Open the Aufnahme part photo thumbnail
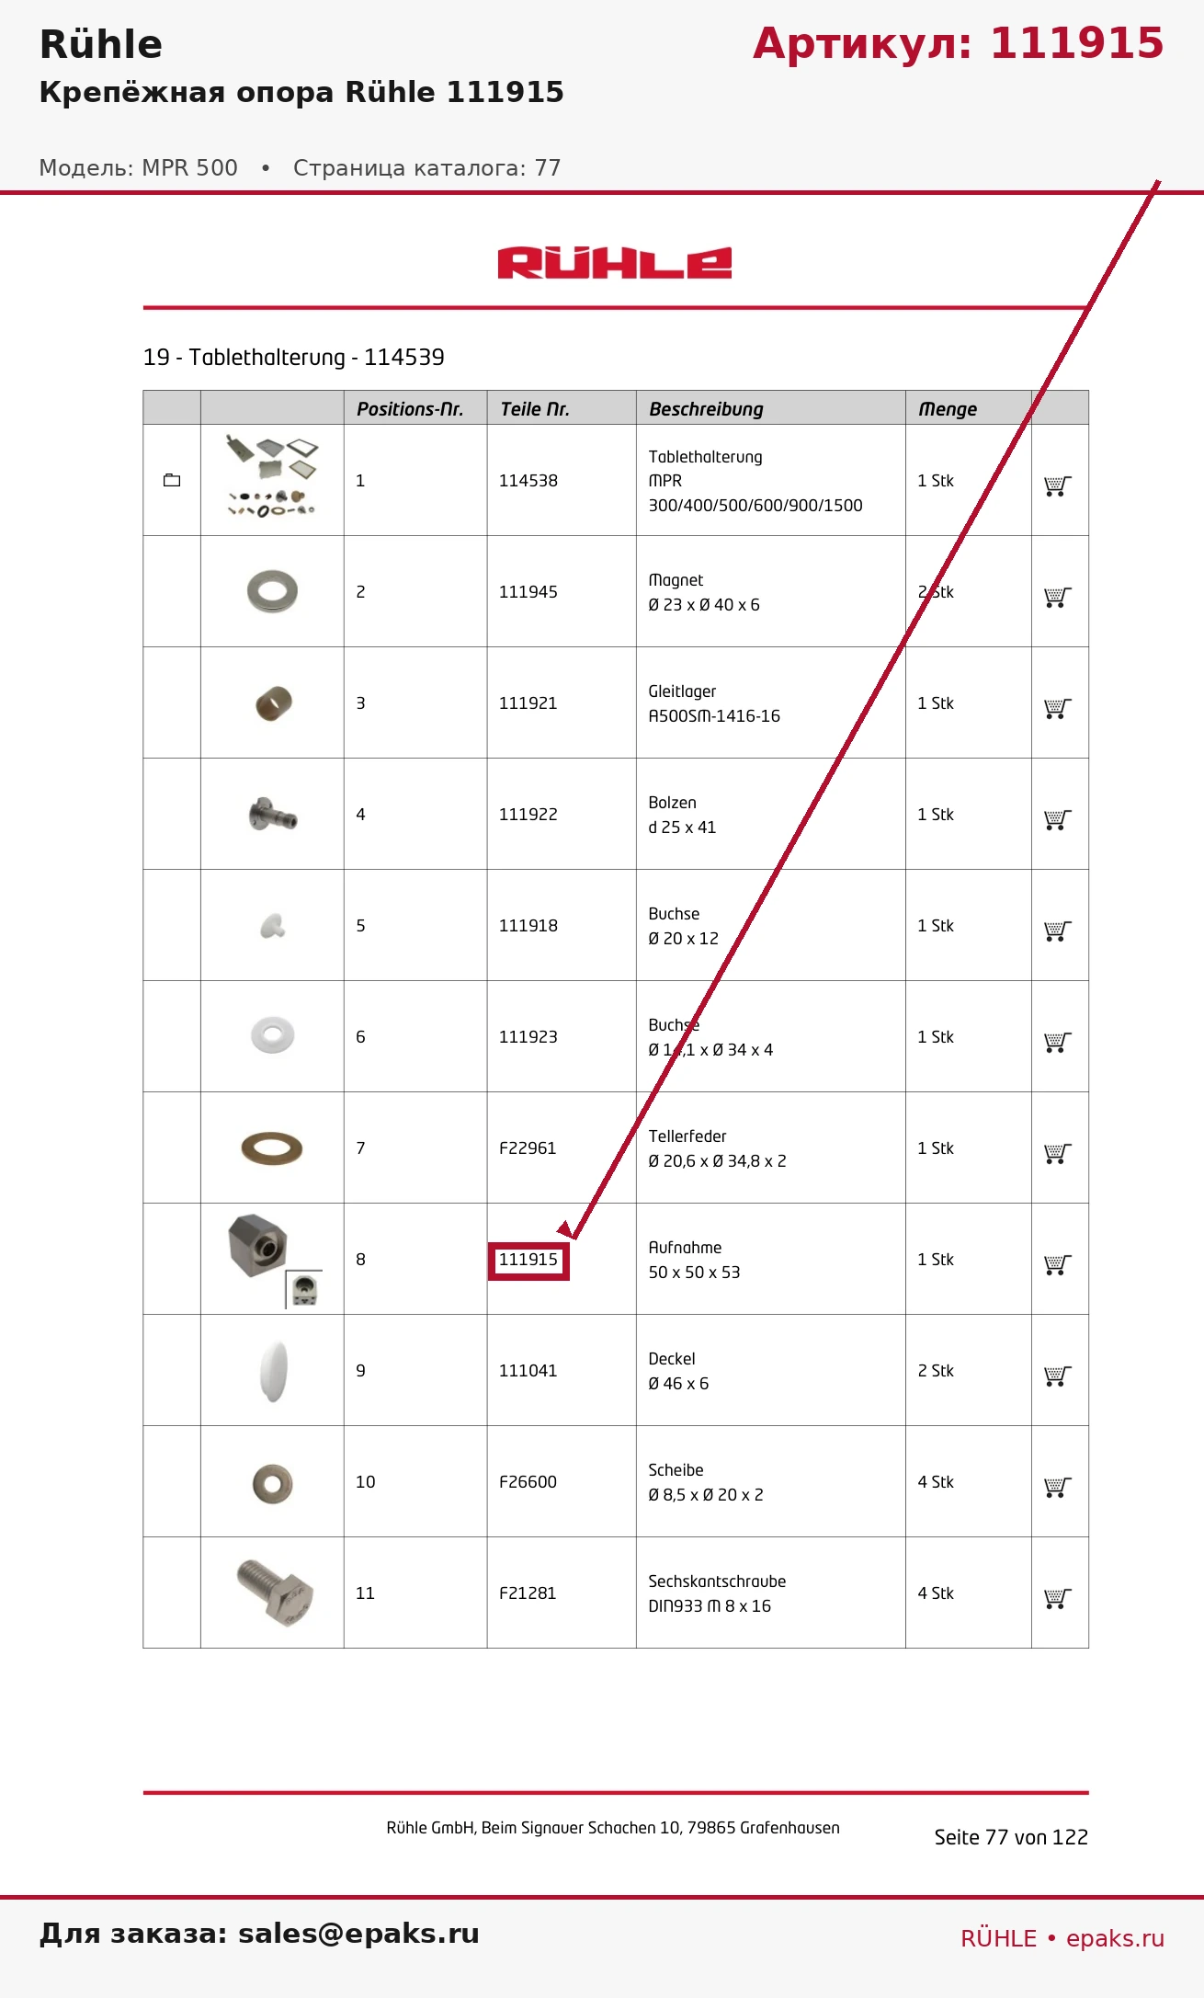The height and width of the screenshot is (1998, 1204). pyautogui.click(x=258, y=1245)
